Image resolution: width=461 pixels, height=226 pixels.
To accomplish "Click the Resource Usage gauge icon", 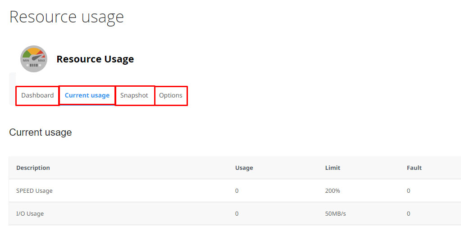I will (x=34, y=59).
